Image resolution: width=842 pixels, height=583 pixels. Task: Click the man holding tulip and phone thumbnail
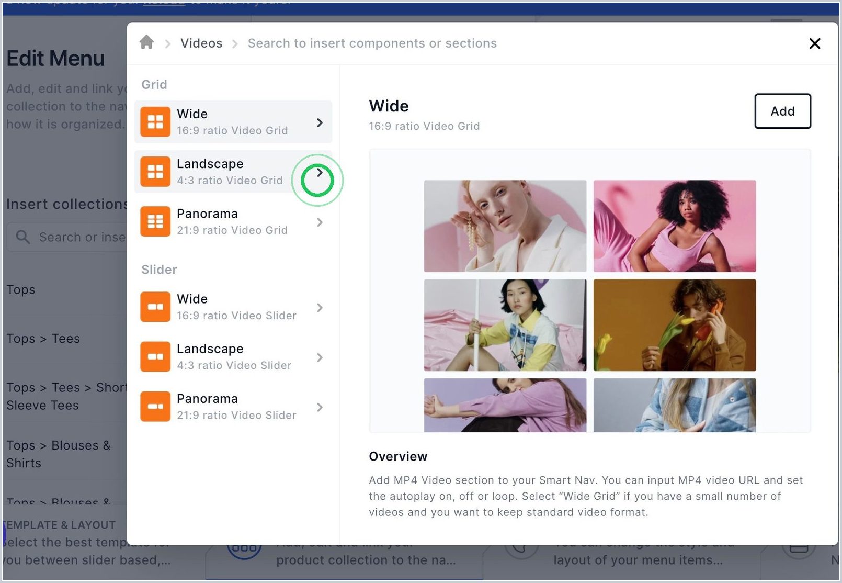click(x=675, y=325)
